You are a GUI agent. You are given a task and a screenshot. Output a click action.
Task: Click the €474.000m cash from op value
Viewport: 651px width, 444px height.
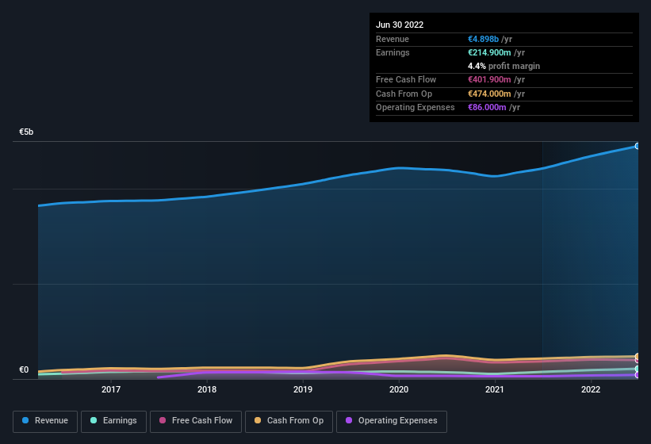[x=489, y=94]
